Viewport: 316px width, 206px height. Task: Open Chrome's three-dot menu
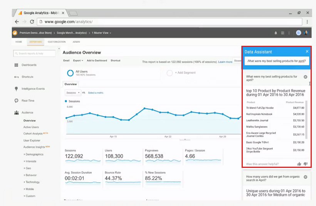point(307,22)
